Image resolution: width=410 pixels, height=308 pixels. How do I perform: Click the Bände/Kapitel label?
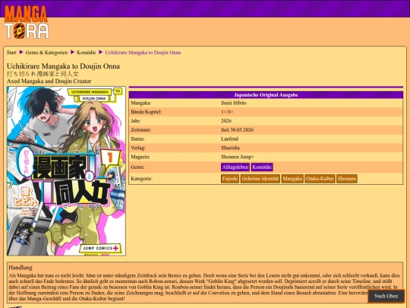(147, 112)
